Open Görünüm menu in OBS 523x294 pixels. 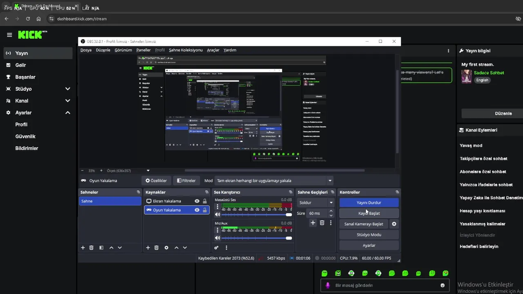pos(123,50)
